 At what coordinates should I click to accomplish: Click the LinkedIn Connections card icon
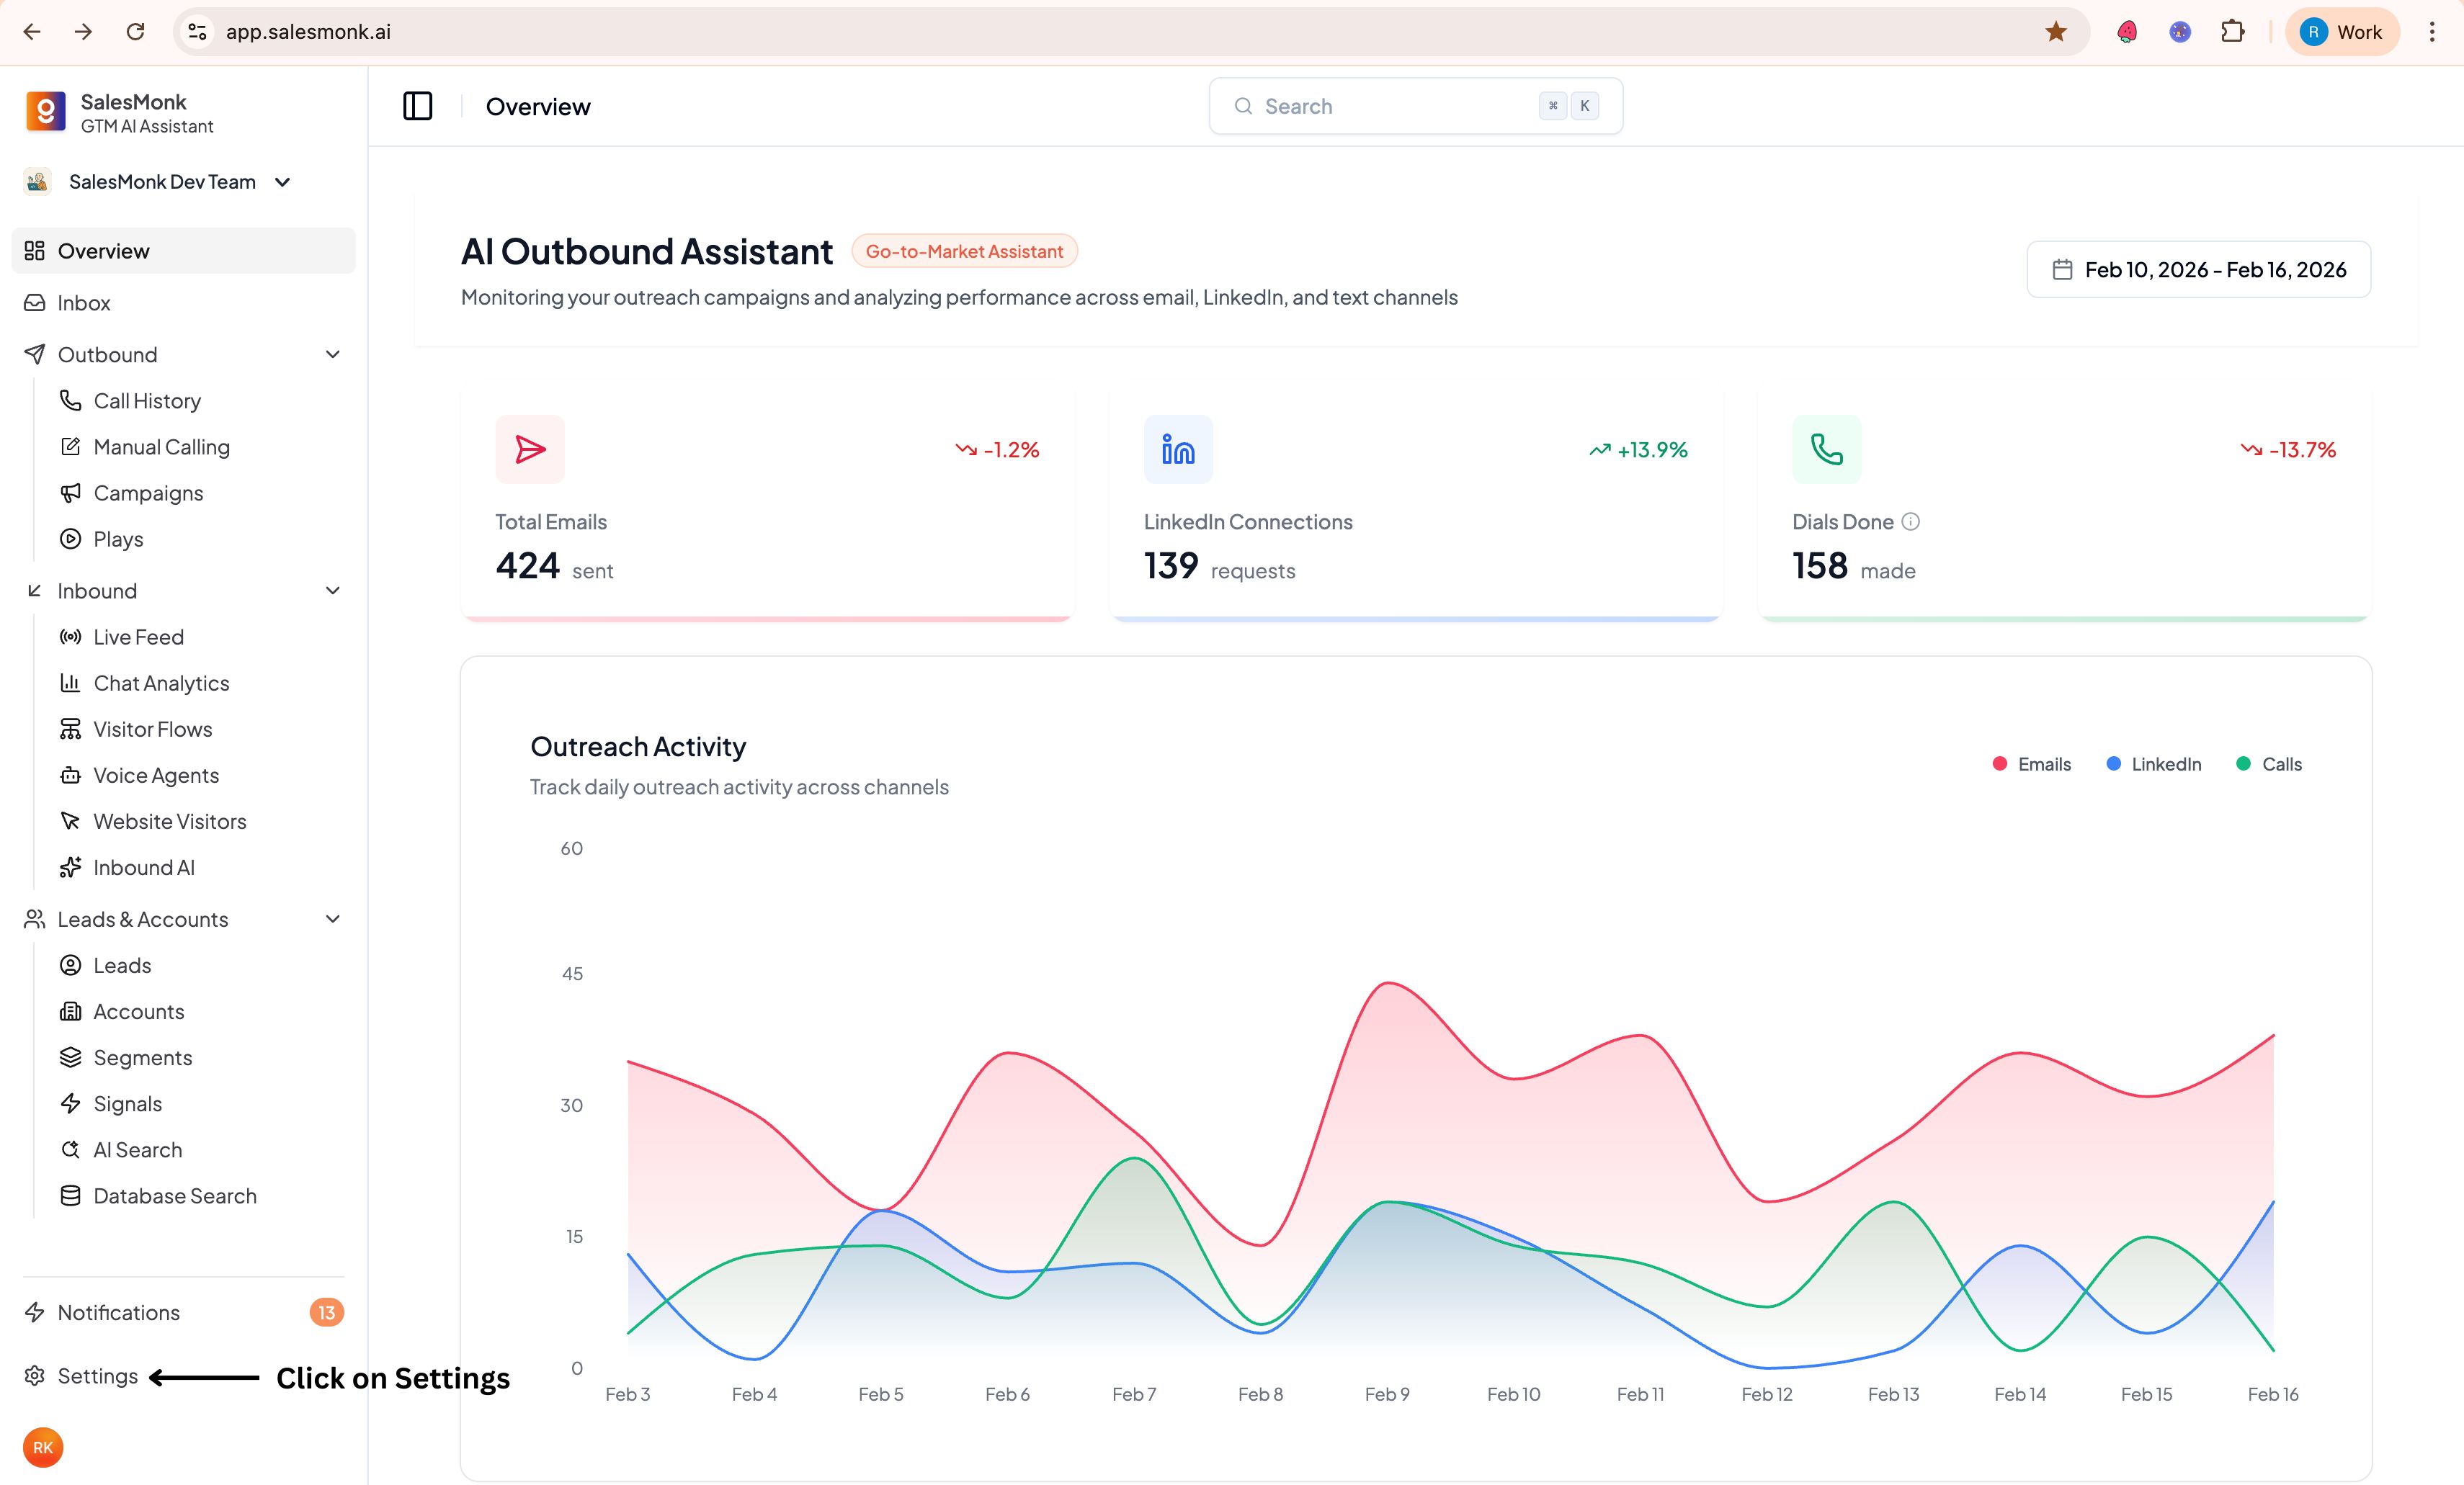click(x=1178, y=449)
